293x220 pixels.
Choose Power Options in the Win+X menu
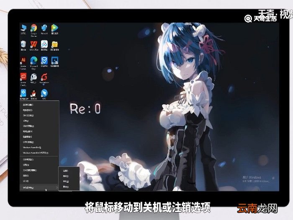point(39,110)
